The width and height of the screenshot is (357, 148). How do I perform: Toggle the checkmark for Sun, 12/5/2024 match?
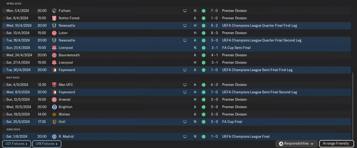(4, 100)
